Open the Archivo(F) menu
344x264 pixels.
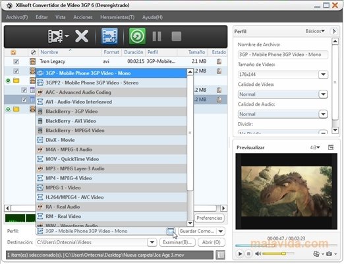(17, 17)
